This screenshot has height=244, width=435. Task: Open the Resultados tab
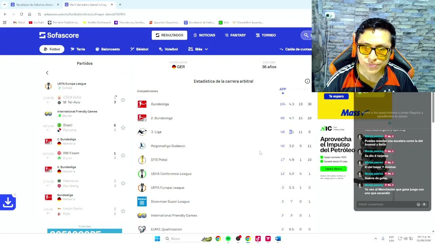(x=169, y=35)
